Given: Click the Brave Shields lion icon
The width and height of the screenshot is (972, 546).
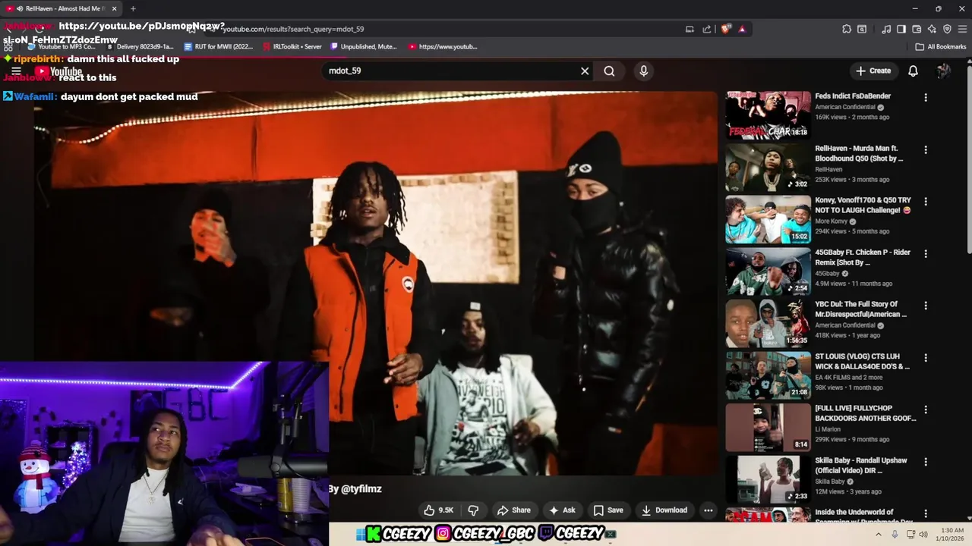Looking at the screenshot, I should click(x=725, y=29).
